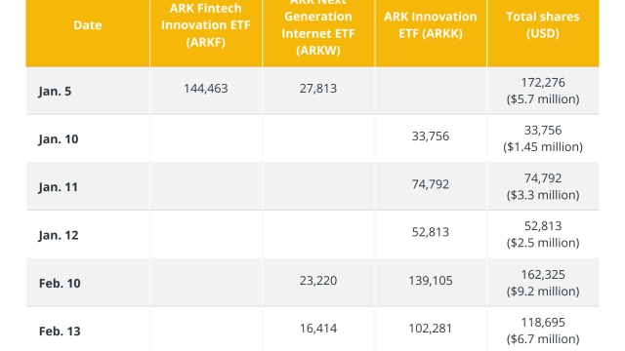Click the 144,463 ARKF value

pyautogui.click(x=206, y=89)
